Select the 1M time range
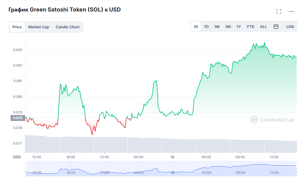The image size is (304, 181). click(x=217, y=27)
